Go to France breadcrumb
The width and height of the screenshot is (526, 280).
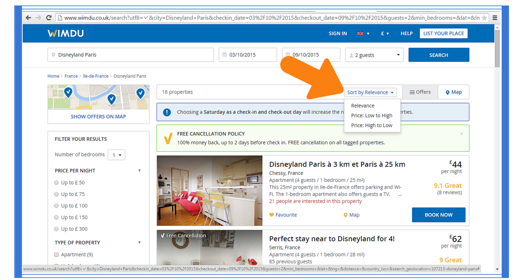71,76
